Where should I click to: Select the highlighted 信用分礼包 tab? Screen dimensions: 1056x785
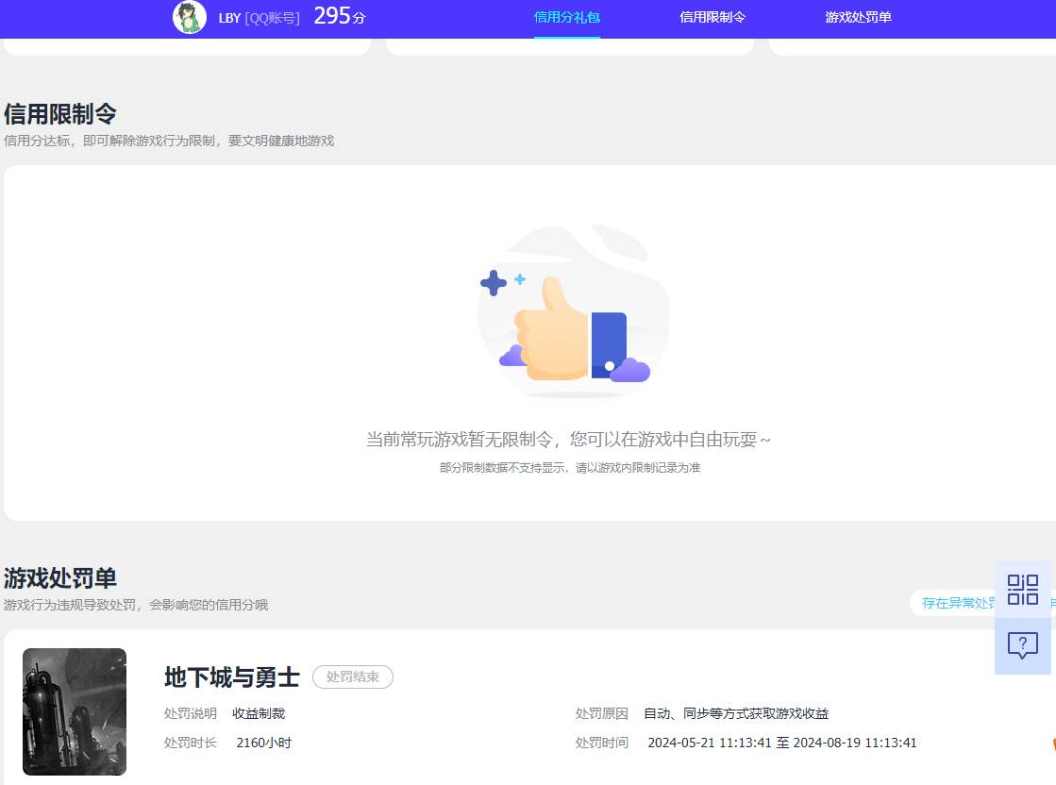(x=567, y=17)
